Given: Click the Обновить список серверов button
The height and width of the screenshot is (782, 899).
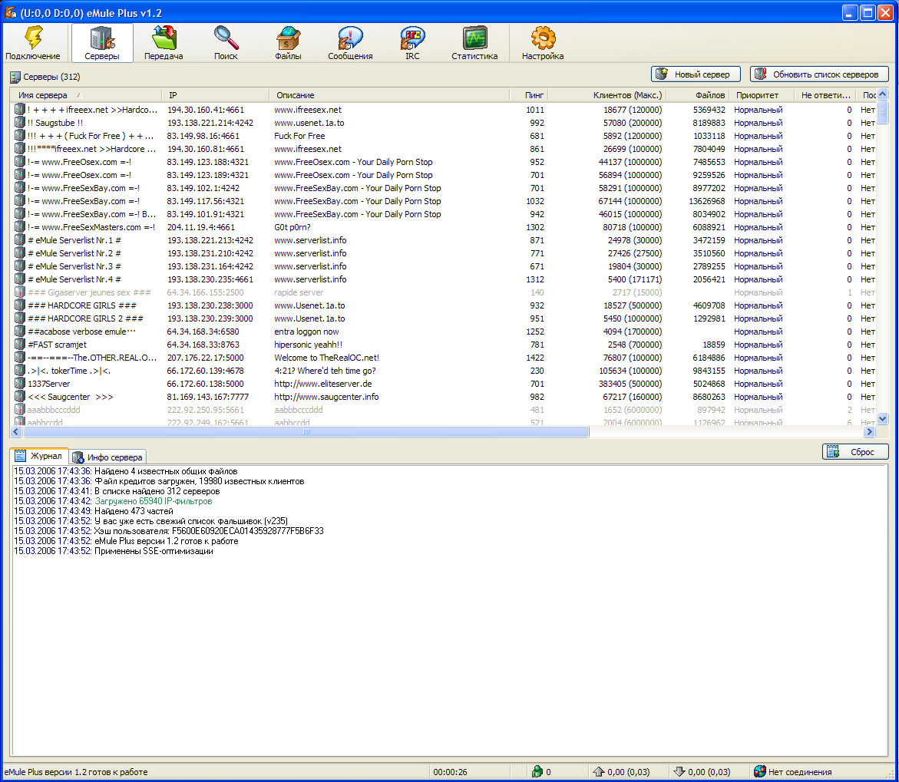Looking at the screenshot, I should pos(819,74).
